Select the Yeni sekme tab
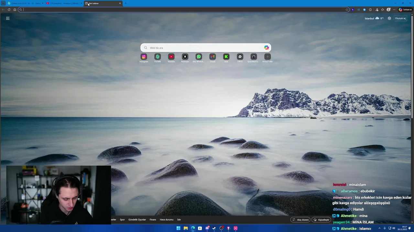Image resolution: width=414 pixels, height=232 pixels. (x=103, y=3)
